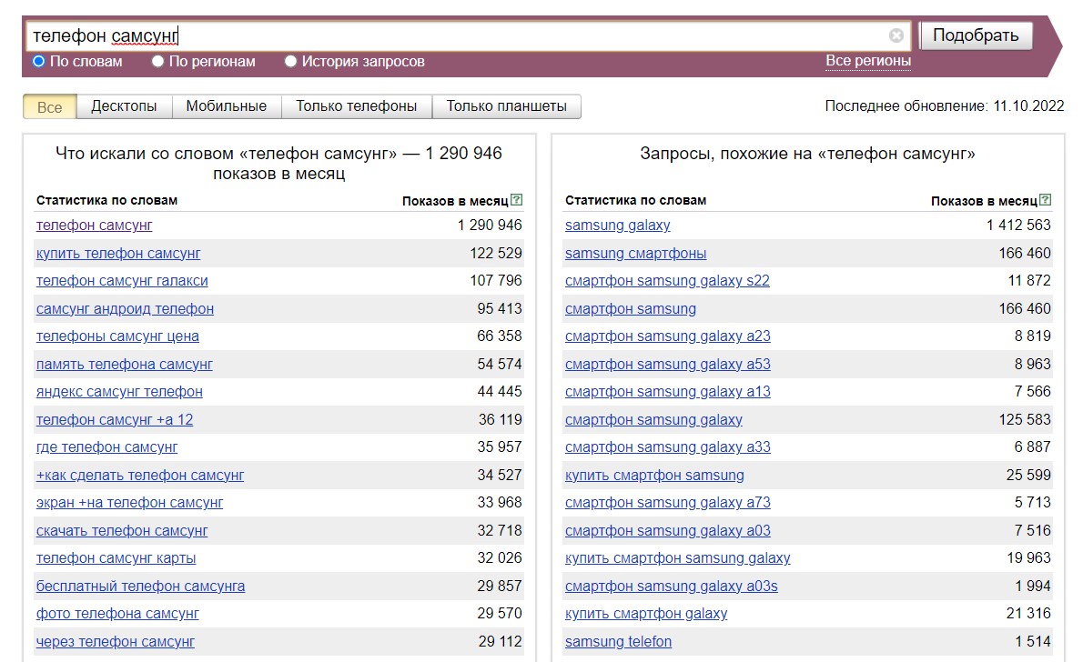The image size is (1083, 662).
Task: Switch to the Только планшеты tab
Action: coord(506,106)
